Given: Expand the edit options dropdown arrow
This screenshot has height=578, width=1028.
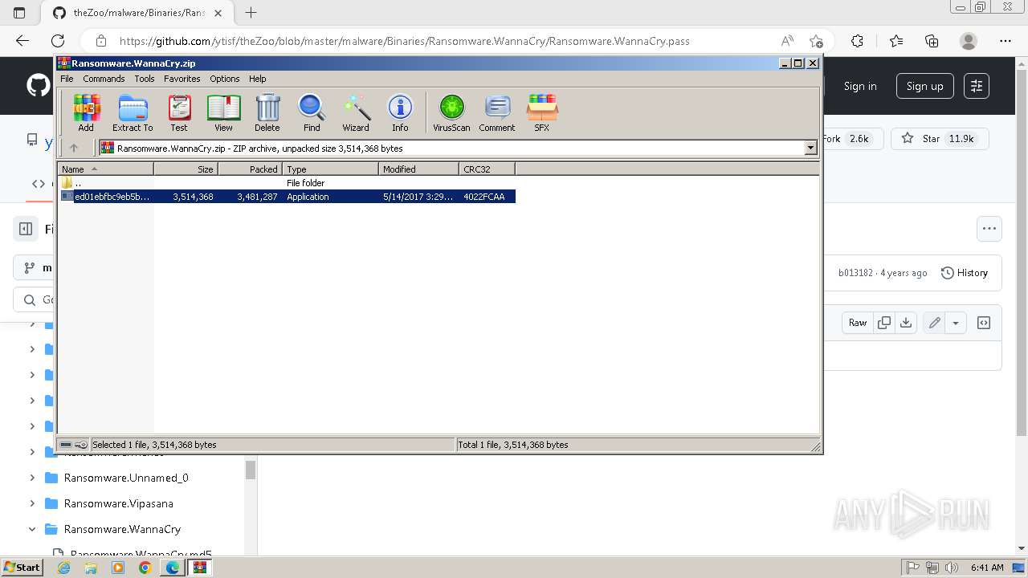Looking at the screenshot, I should 956,323.
